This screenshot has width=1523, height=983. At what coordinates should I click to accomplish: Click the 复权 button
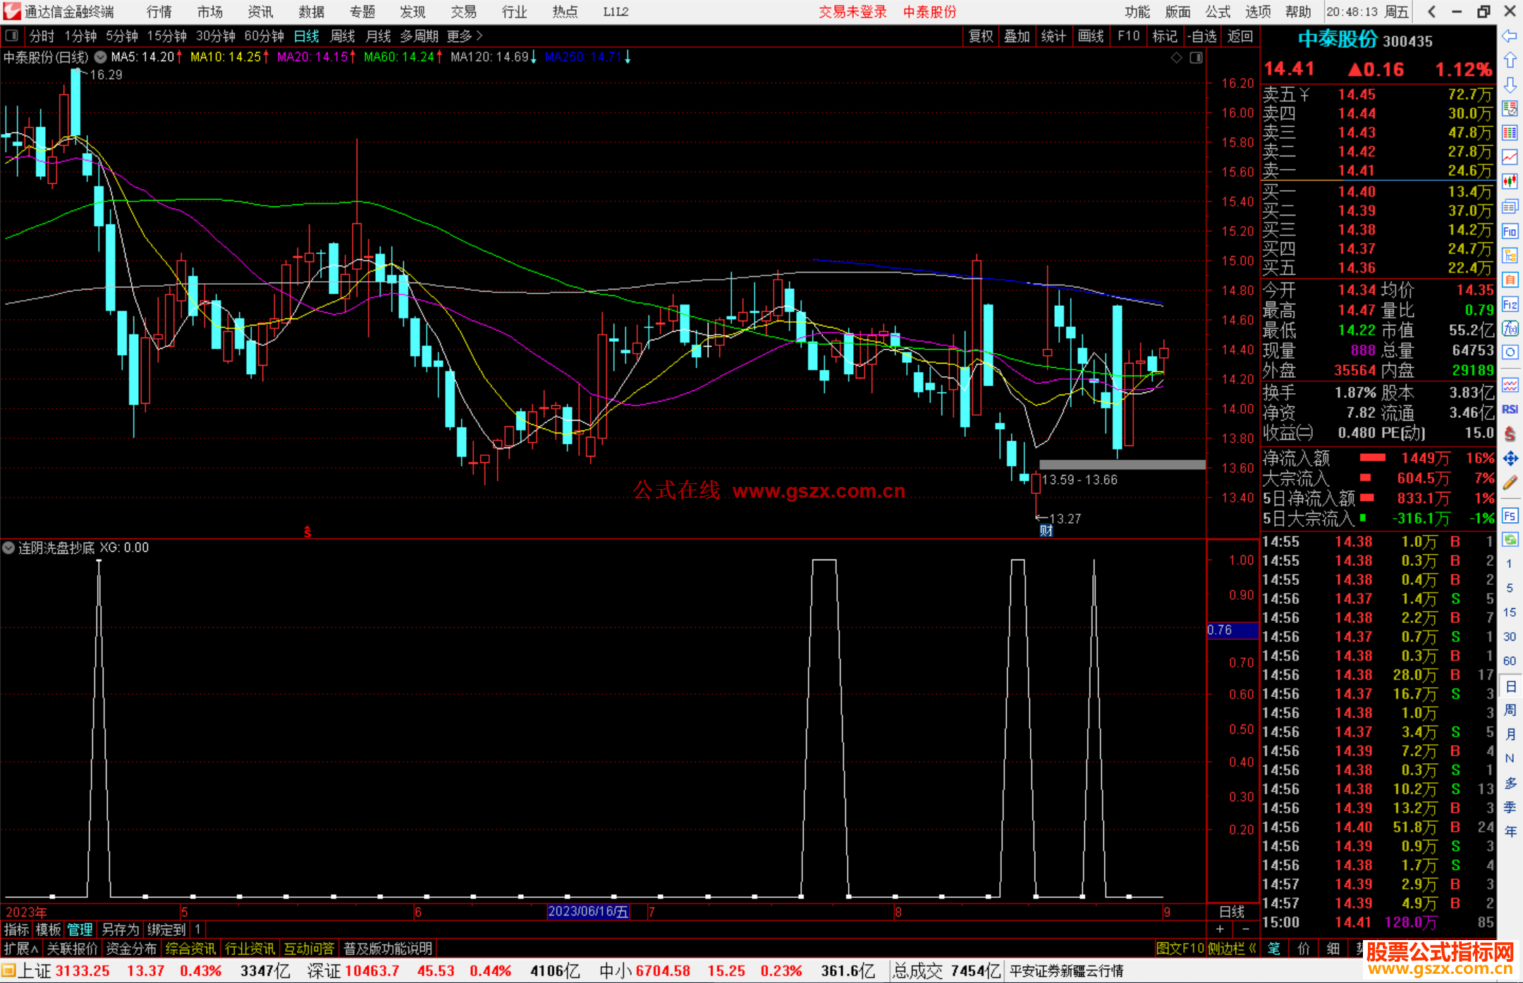click(x=980, y=36)
